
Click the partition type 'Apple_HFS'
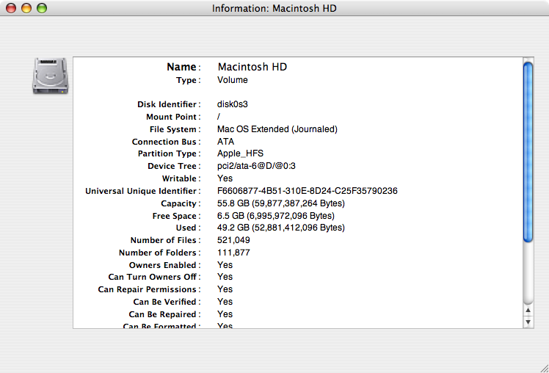tap(240, 153)
